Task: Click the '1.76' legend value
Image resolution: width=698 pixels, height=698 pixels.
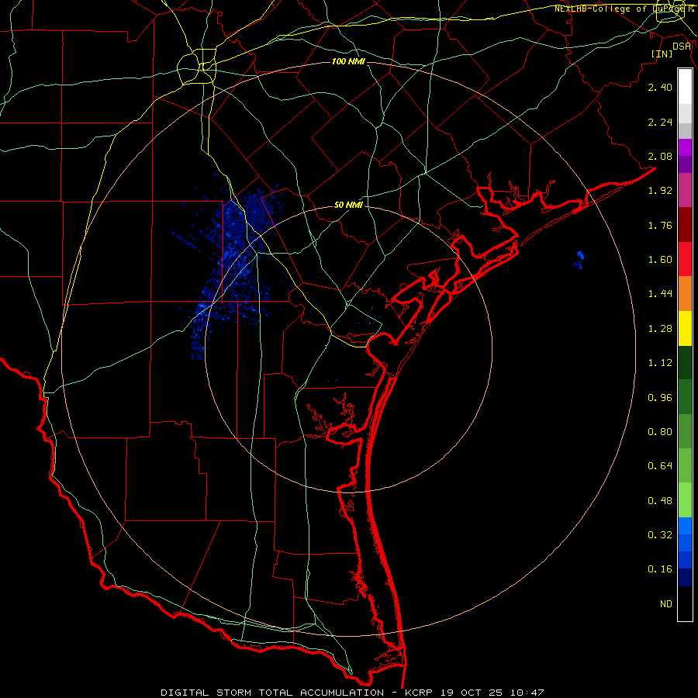Action: click(660, 225)
